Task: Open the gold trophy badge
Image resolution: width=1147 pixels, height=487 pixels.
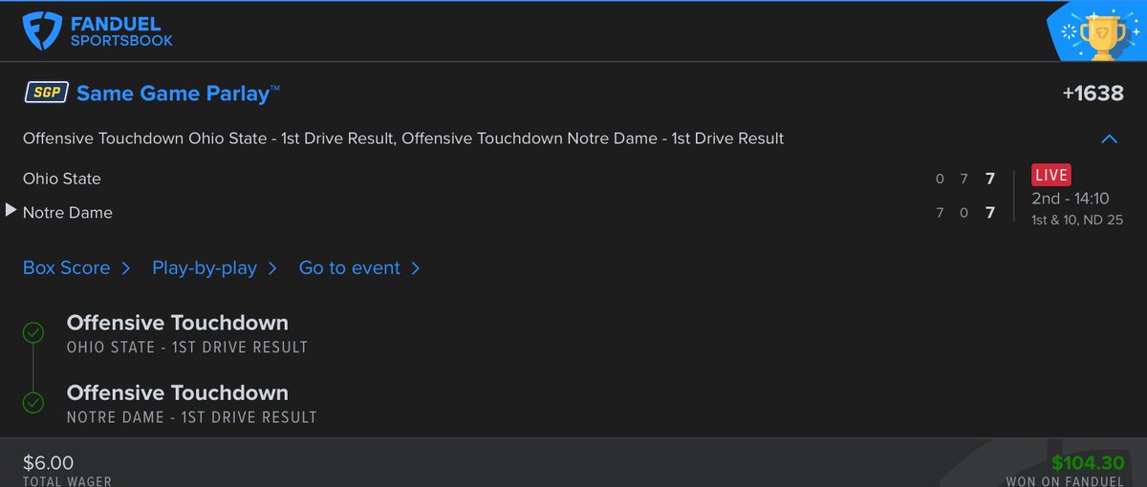Action: click(x=1105, y=34)
